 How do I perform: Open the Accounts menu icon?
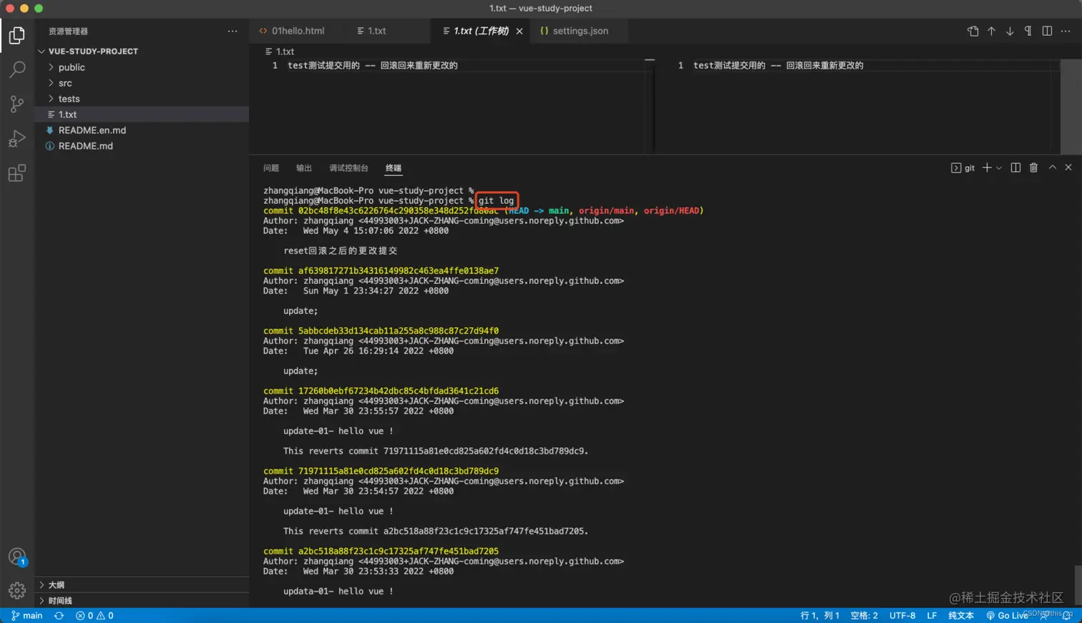pyautogui.click(x=16, y=556)
